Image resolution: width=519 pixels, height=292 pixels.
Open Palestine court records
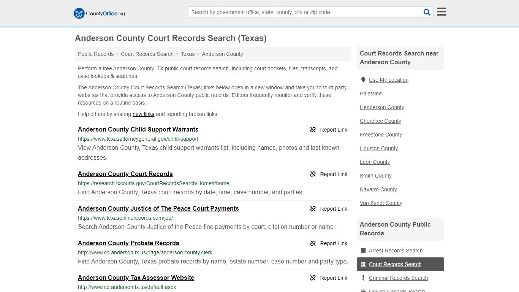click(371, 94)
